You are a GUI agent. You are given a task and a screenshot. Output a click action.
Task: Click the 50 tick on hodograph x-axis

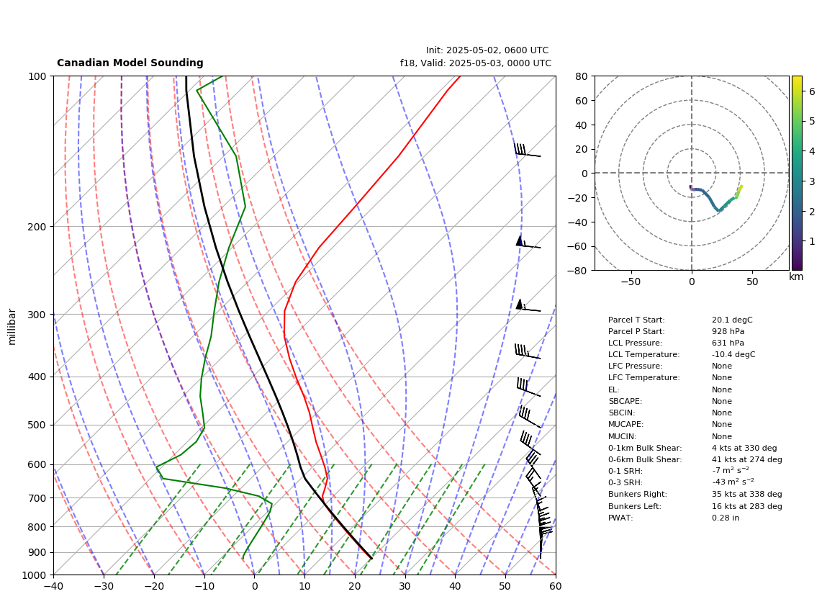752,282
